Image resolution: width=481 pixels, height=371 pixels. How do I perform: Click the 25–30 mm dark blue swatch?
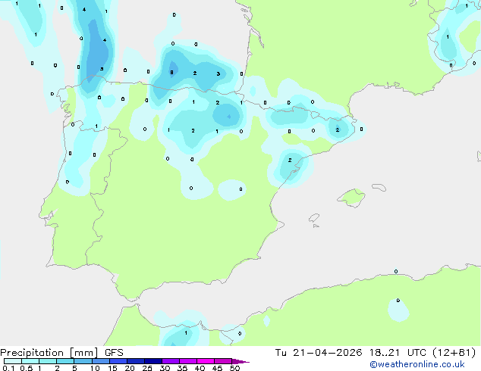pyautogui.click(x=153, y=361)
